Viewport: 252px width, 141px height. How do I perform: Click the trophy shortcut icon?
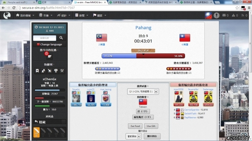coord(56,70)
